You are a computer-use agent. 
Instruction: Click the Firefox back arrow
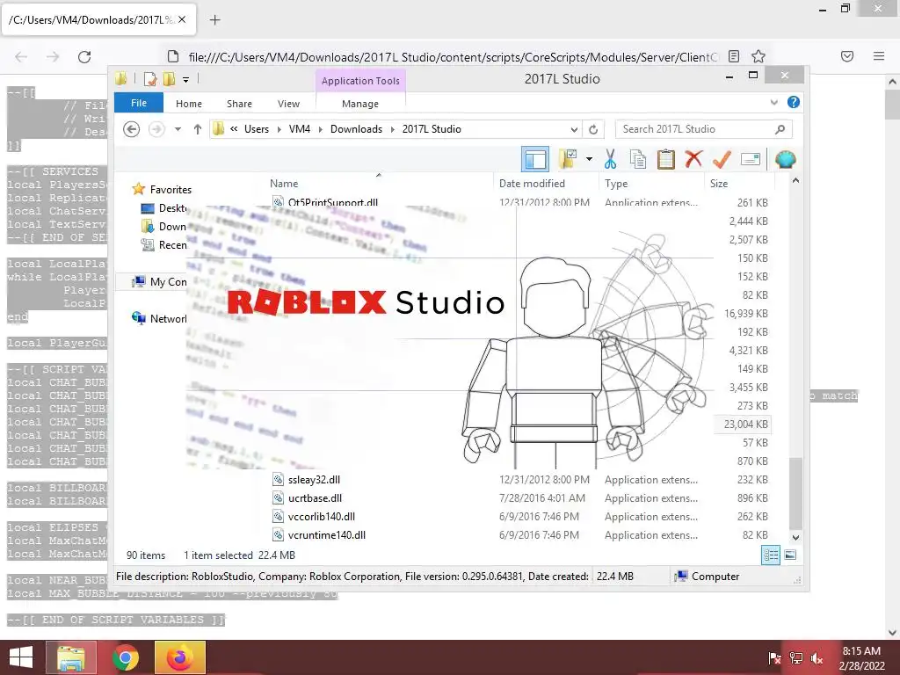tap(21, 57)
